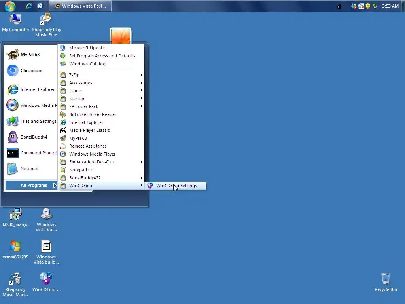Screen dimensions: 405x304
Task: Click the keyboard tray icon
Action: (340, 6)
